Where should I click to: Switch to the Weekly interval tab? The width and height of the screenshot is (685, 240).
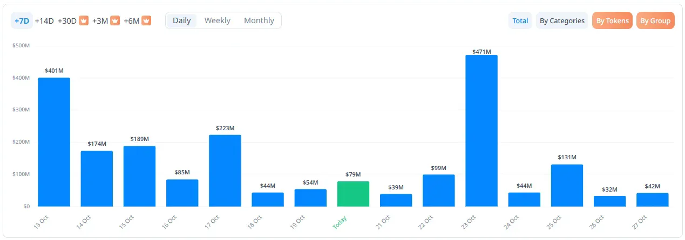pos(217,20)
